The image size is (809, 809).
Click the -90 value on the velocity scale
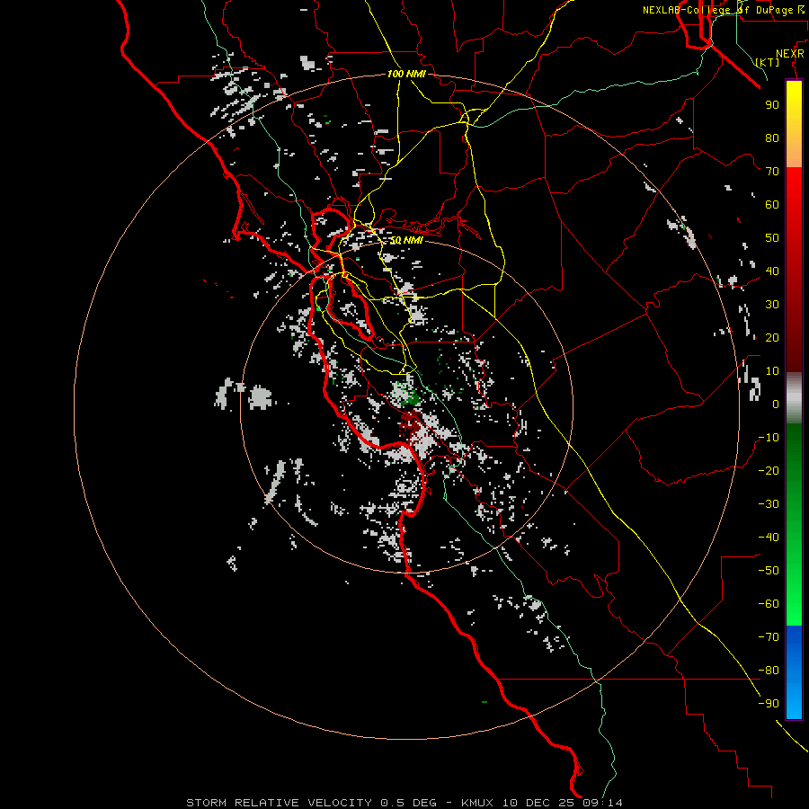pos(769,704)
